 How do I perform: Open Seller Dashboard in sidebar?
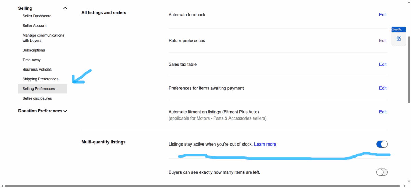(37, 16)
